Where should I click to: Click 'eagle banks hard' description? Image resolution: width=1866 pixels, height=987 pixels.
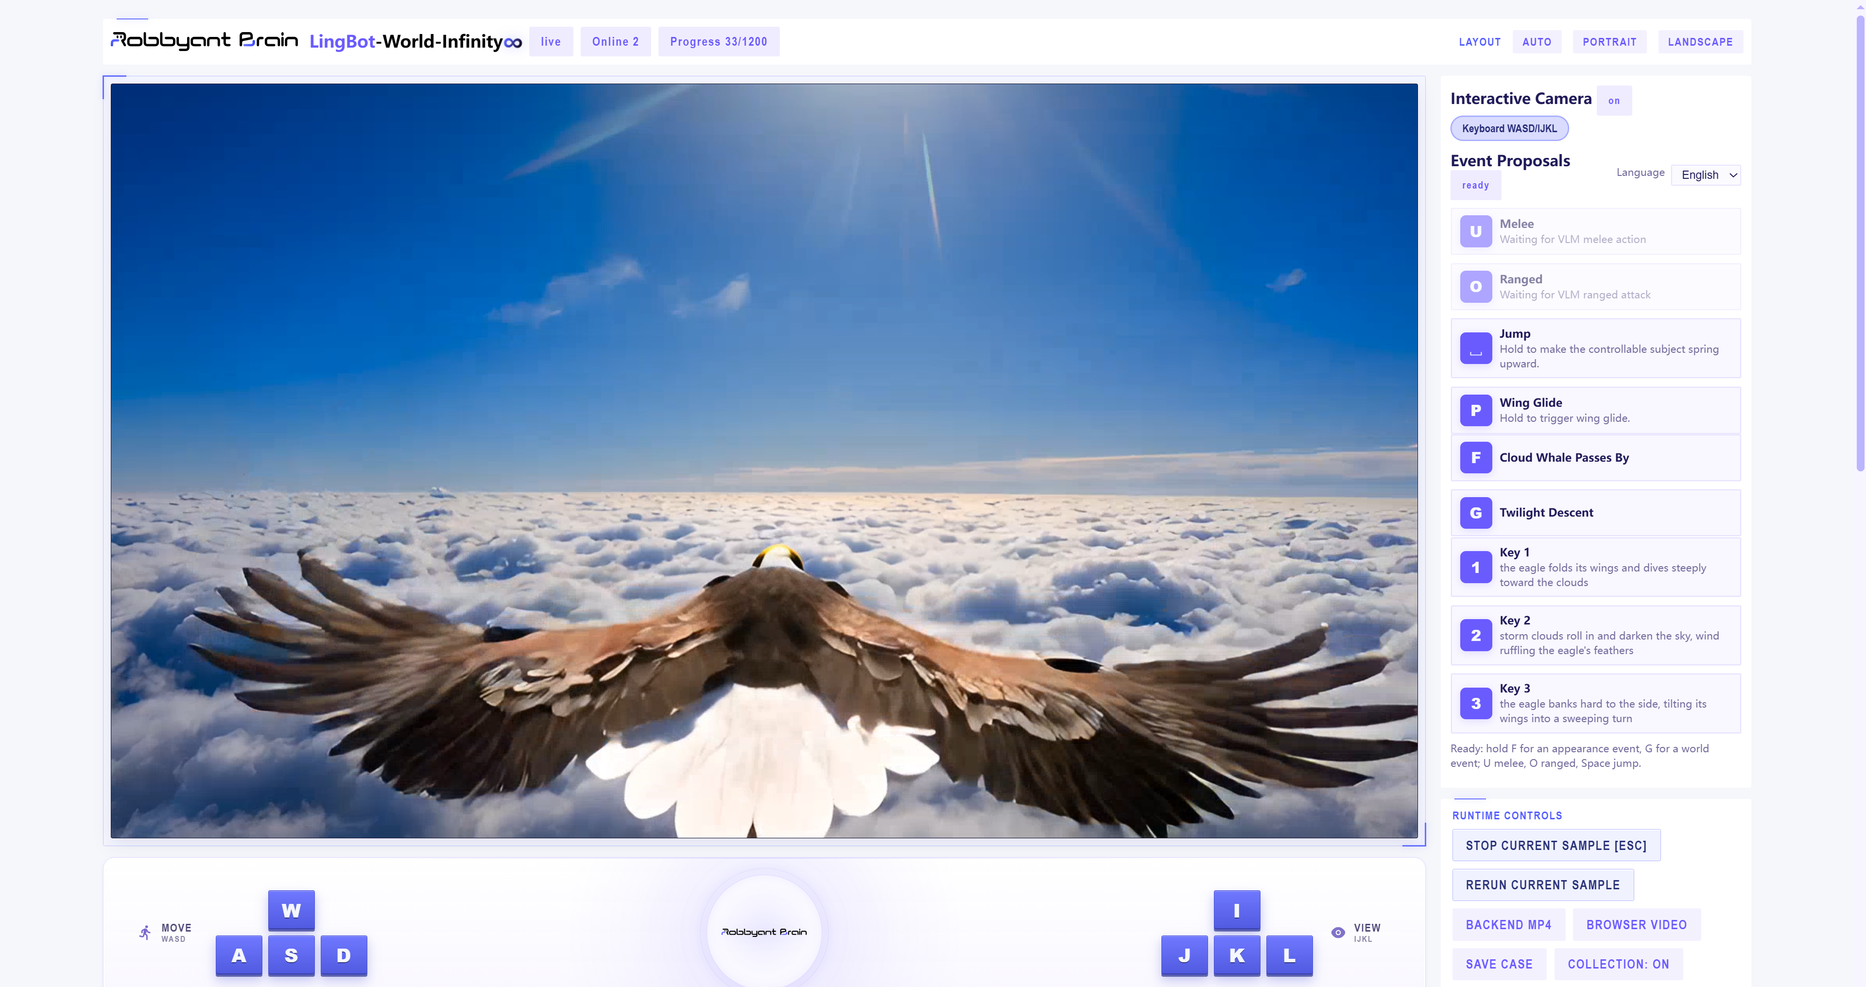coord(1602,711)
